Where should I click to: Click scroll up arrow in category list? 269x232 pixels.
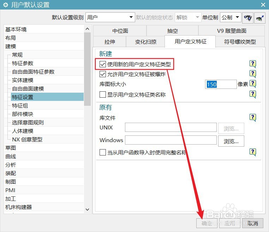coord(87,29)
